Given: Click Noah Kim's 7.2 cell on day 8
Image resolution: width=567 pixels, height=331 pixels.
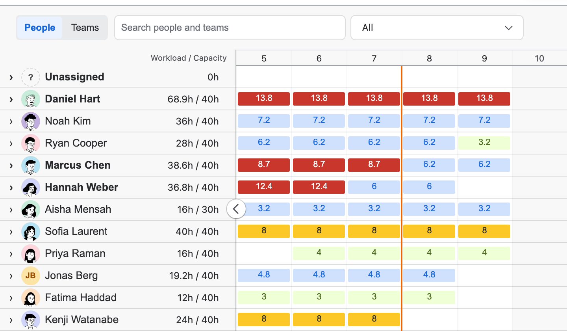Looking at the screenshot, I should tap(429, 121).
